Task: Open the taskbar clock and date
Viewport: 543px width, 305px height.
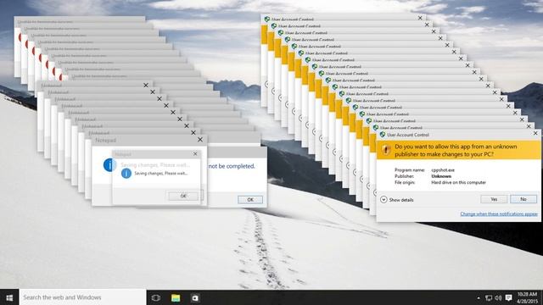Action: click(x=527, y=297)
